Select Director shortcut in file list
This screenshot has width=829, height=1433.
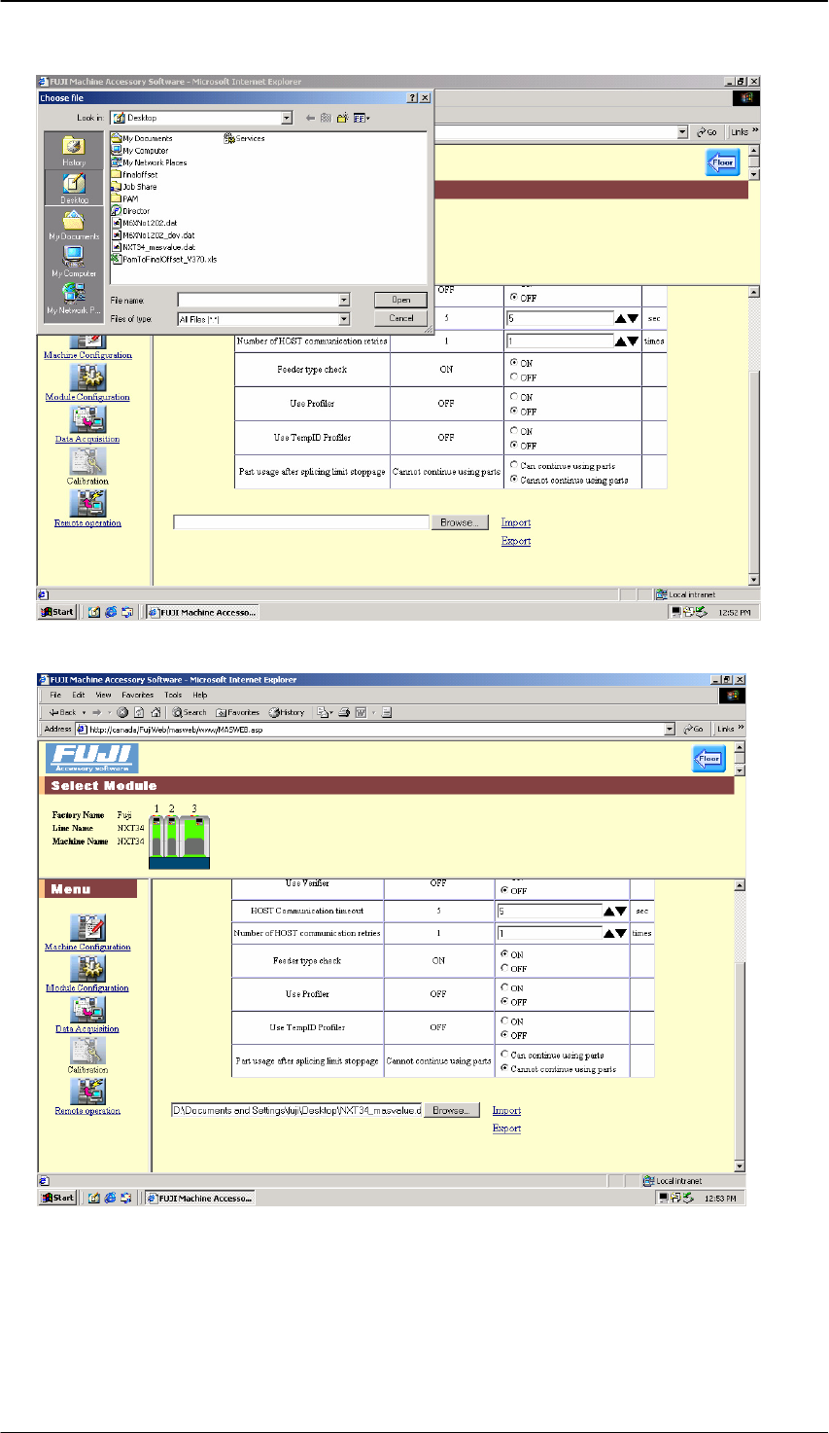130,210
